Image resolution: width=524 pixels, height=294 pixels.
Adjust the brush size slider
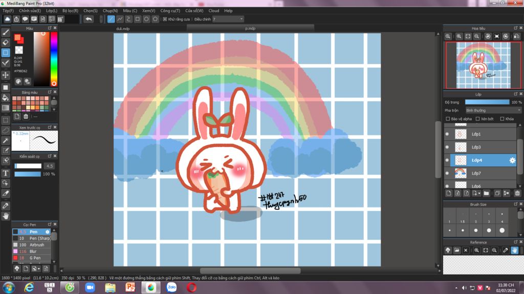(x=28, y=166)
